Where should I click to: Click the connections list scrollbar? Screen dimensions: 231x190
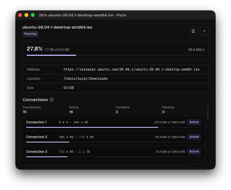click(208, 113)
